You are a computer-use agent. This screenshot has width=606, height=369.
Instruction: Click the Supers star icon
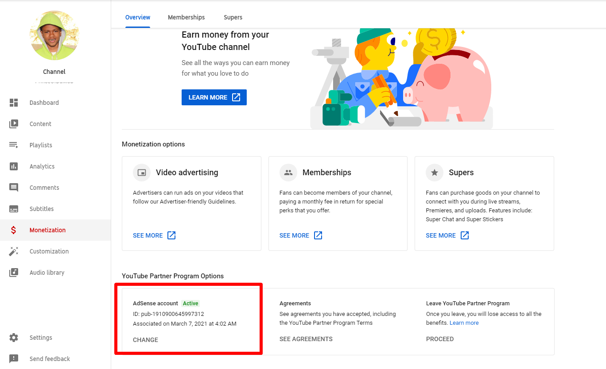[x=435, y=173]
